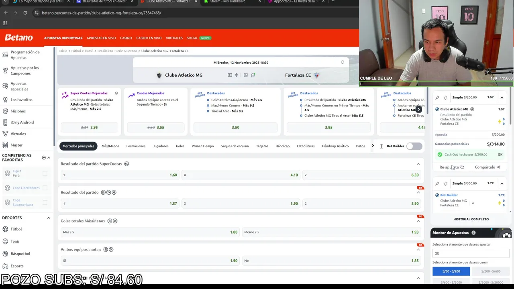The image size is (514, 289).
Task: Switch to Saques de esquina tab
Action: tap(235, 146)
